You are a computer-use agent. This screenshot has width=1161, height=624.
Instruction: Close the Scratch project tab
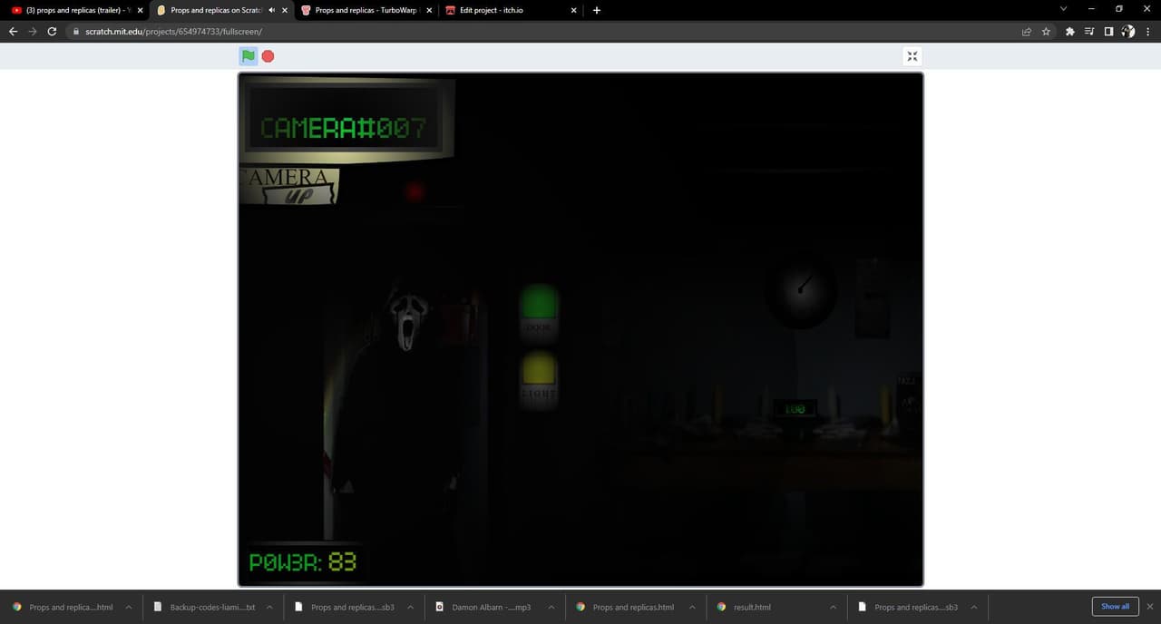(x=285, y=10)
